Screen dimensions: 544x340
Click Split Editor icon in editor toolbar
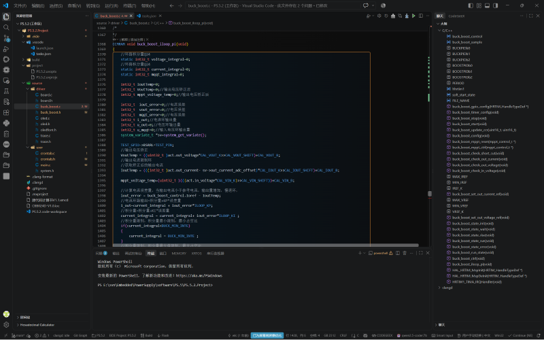[421, 16]
